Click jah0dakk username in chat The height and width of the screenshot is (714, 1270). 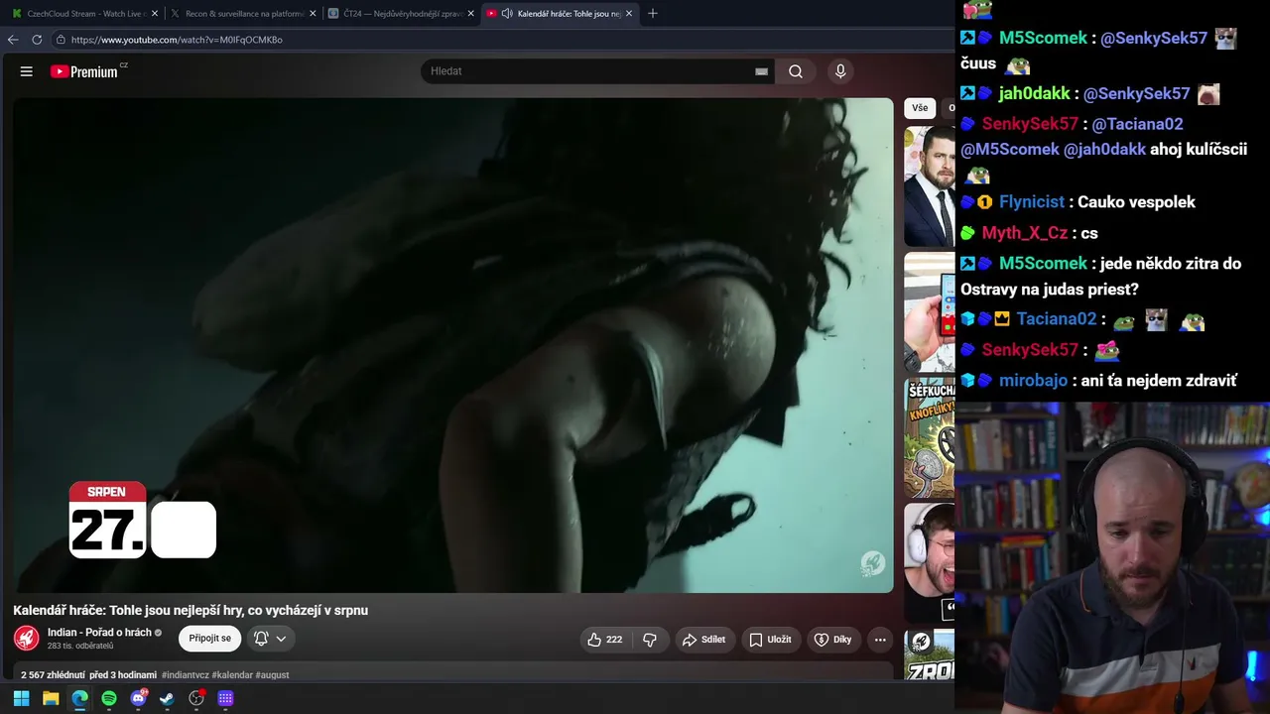(x=1035, y=93)
